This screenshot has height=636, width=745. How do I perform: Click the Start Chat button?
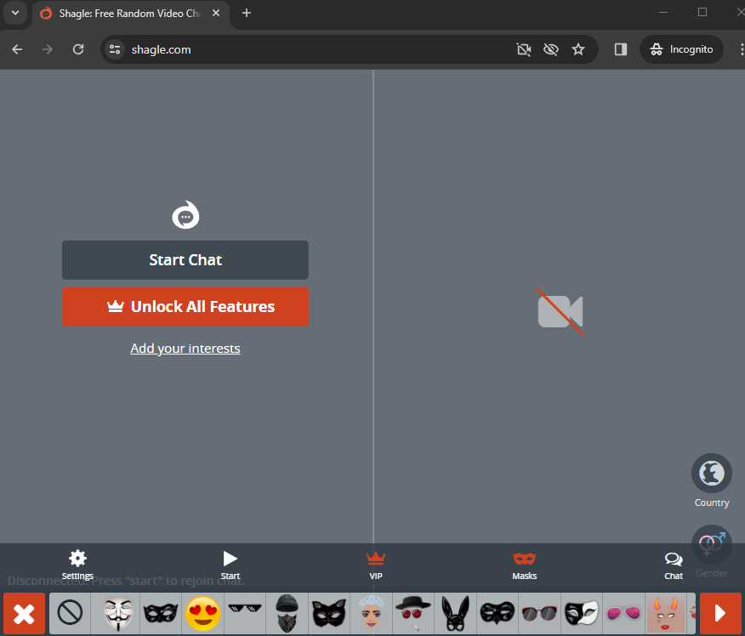click(x=185, y=260)
